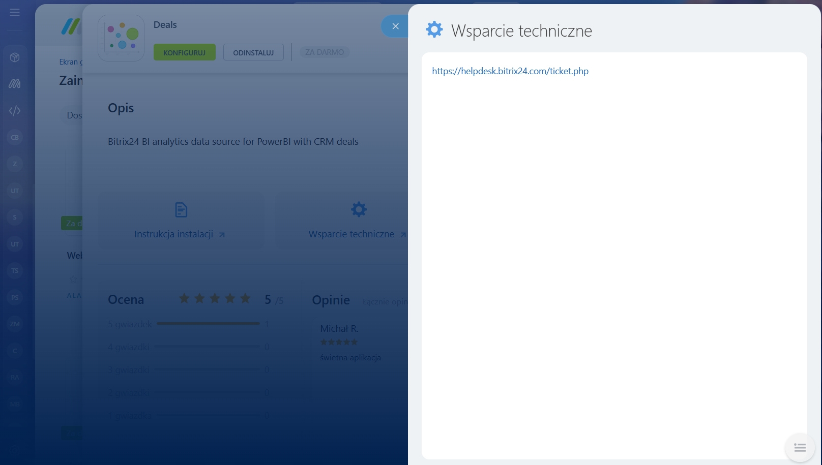
Task: Open the helpdesk.bitrix24.com ticket link
Action: tap(510, 71)
